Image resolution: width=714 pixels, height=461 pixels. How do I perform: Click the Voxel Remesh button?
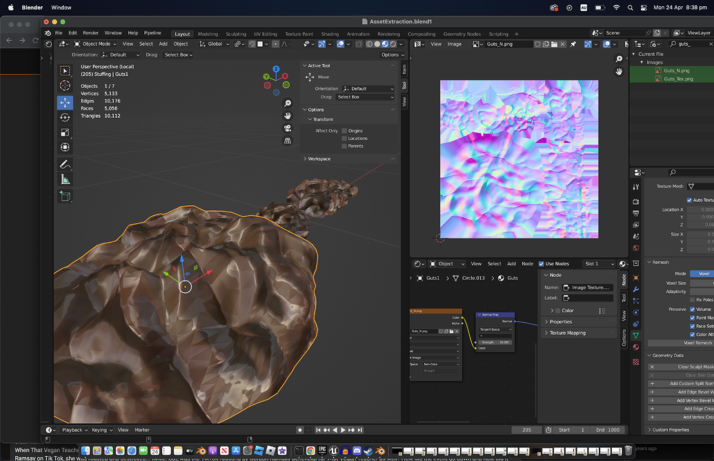tap(681, 343)
